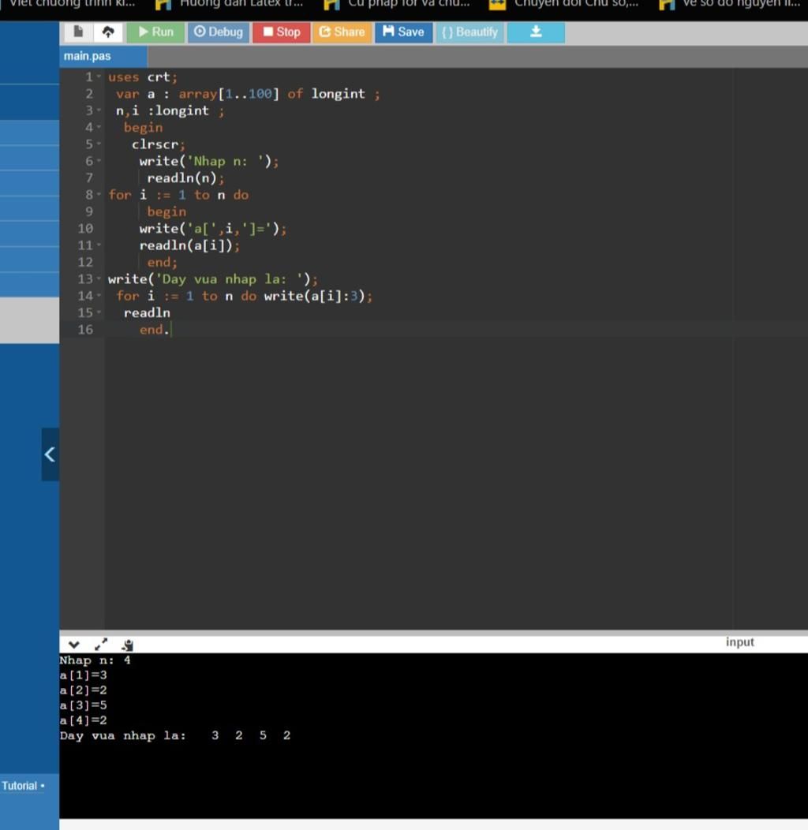Click the New File icon in the toolbar
Viewport: 808px width, 830px height.
tap(78, 32)
